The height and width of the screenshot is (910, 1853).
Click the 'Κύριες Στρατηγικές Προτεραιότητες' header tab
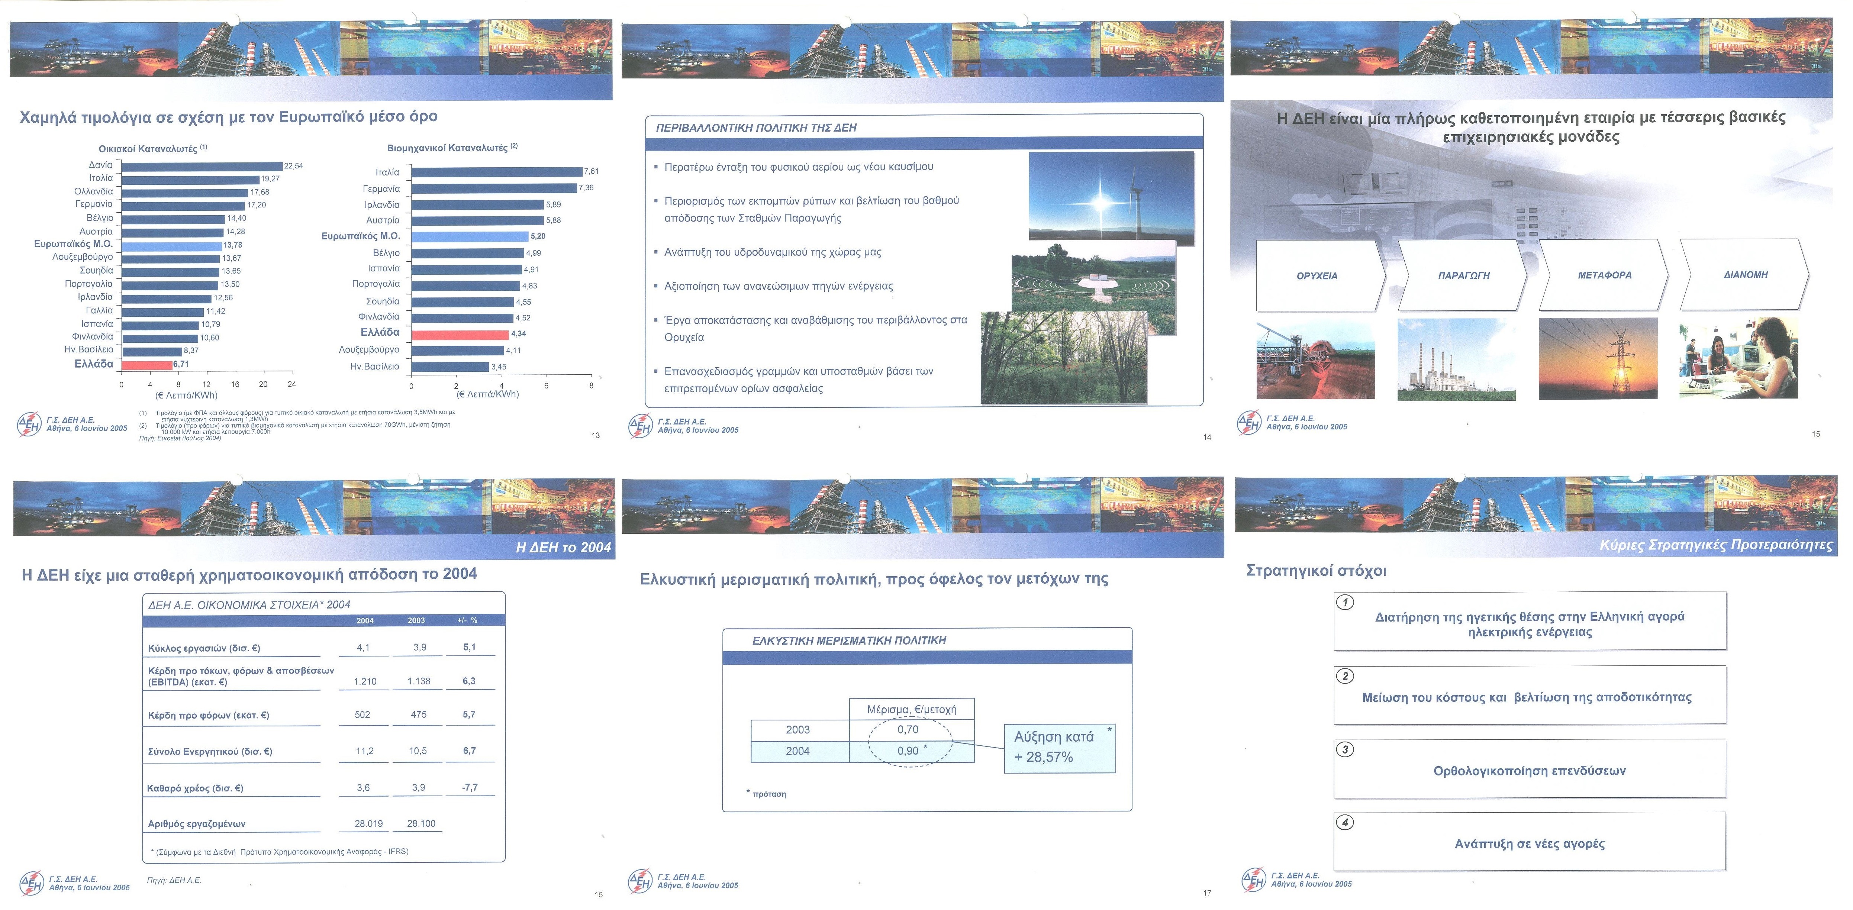click(1715, 545)
